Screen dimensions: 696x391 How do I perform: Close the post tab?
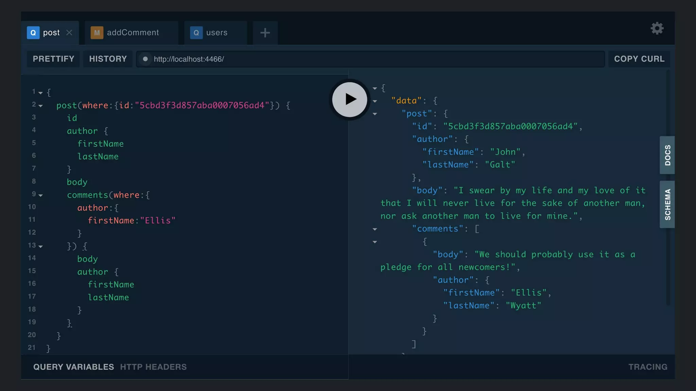[69, 33]
